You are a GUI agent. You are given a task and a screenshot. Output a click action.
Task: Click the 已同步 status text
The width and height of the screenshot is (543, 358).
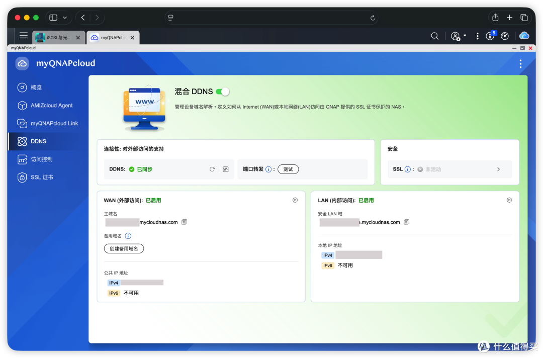click(x=145, y=169)
